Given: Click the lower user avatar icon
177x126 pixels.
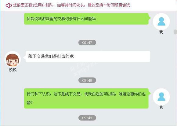Looking at the screenshot, I should tap(161, 97).
